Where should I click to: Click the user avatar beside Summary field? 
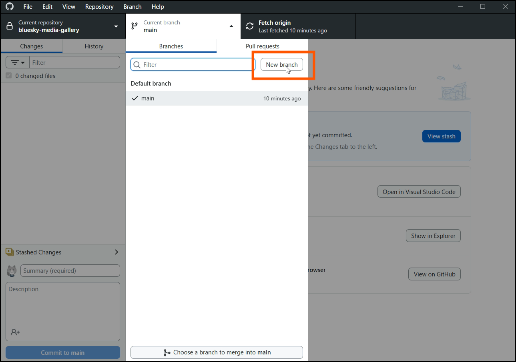[x=12, y=271]
